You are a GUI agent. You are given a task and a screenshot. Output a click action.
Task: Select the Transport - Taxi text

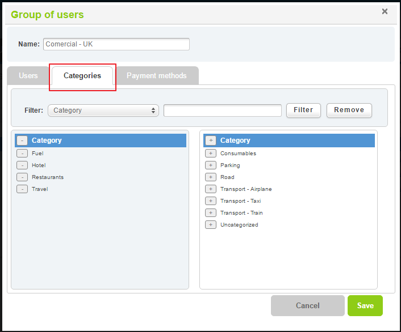point(241,201)
